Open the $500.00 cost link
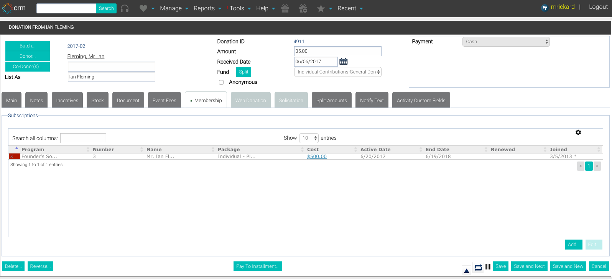The height and width of the screenshot is (279, 612). point(317,157)
